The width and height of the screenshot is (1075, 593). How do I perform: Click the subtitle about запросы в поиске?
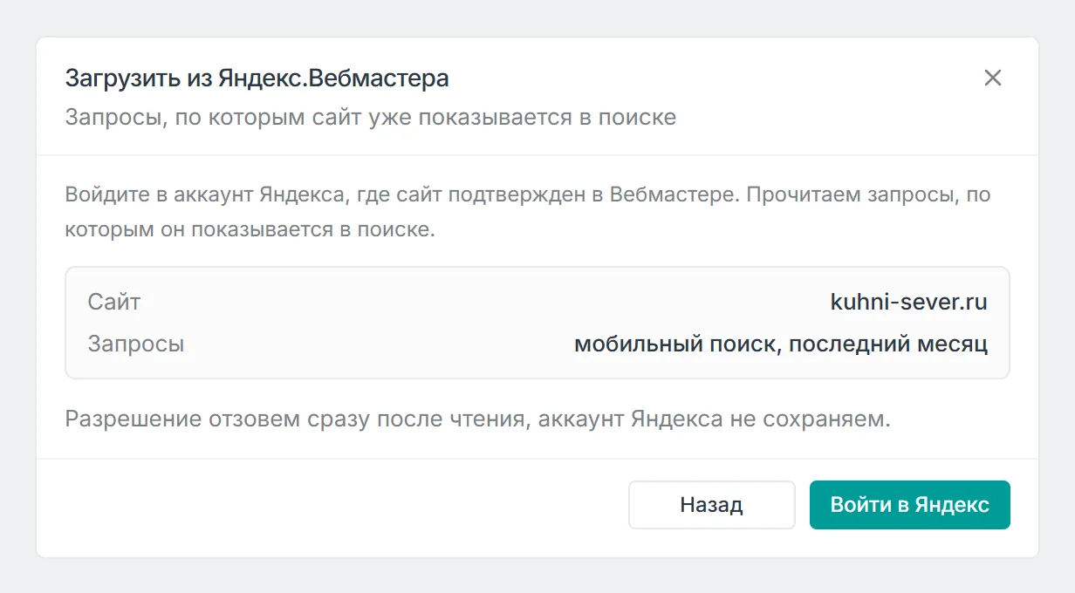[x=371, y=117]
